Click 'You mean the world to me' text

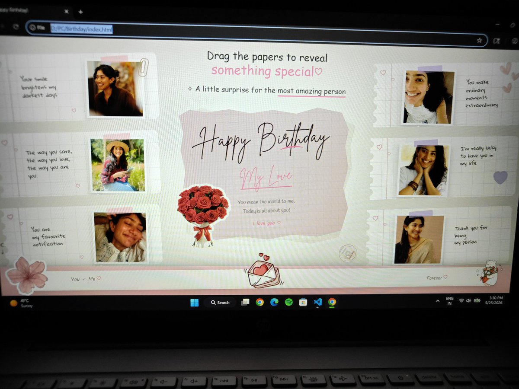coord(266,202)
